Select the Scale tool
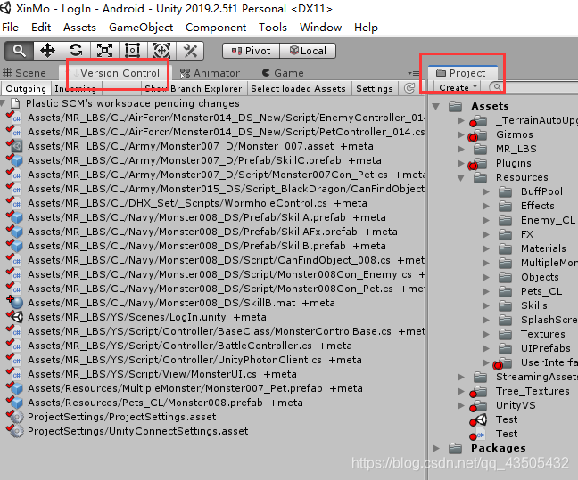The image size is (578, 480). pos(104,51)
